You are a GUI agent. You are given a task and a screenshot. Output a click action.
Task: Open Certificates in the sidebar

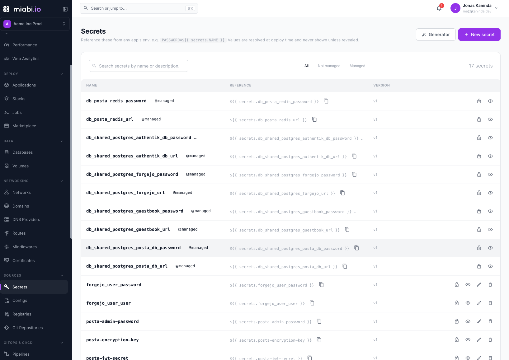[x=34, y=261]
